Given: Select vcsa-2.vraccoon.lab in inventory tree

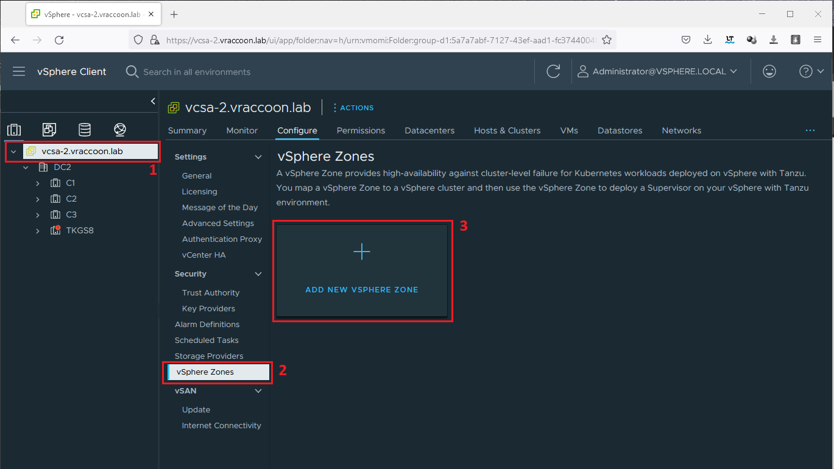Looking at the screenshot, I should tap(91, 151).
